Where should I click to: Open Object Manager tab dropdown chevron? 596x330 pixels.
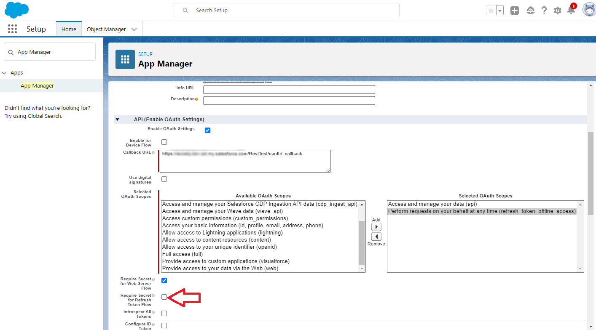[x=134, y=29]
